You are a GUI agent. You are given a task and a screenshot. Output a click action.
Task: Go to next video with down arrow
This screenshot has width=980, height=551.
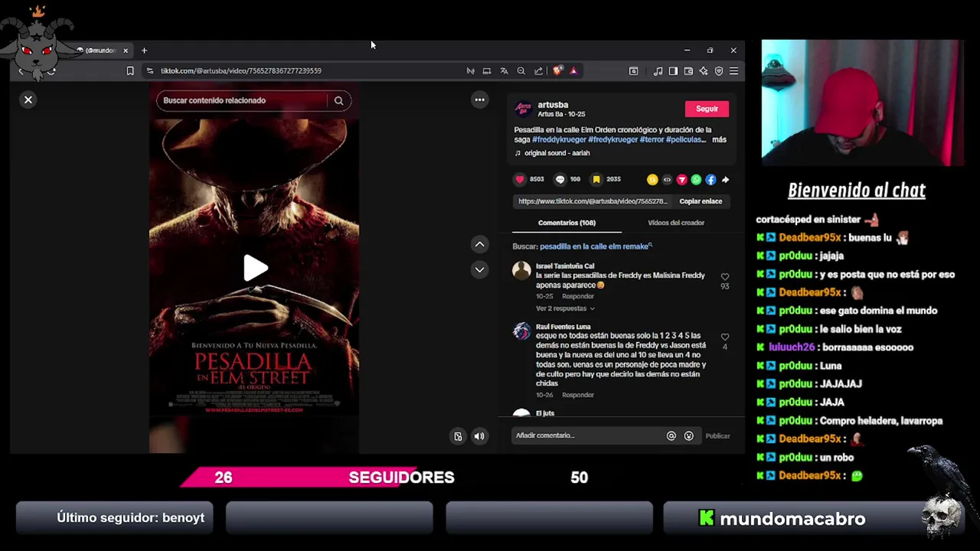(479, 269)
